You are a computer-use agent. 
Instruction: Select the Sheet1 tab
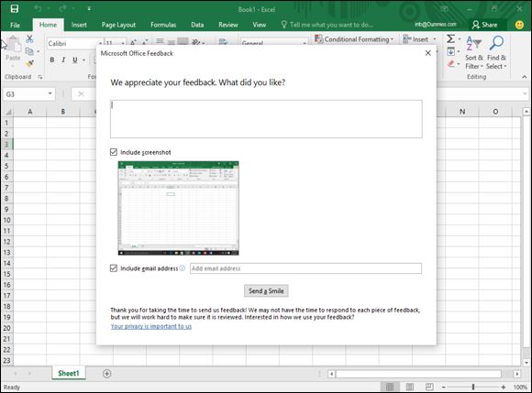(x=69, y=374)
